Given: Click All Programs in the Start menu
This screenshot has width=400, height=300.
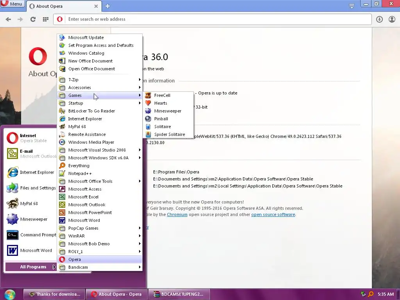Looking at the screenshot, I should coord(31,267).
